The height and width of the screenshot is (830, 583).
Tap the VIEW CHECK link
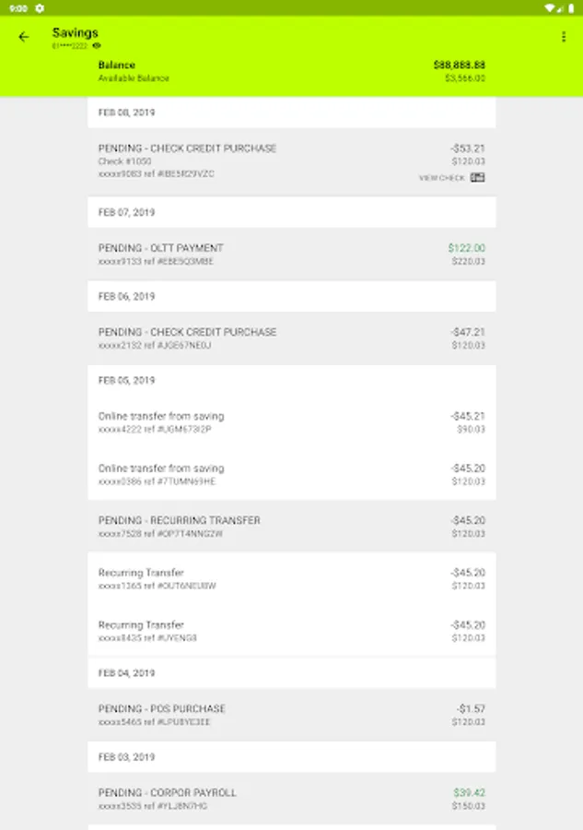442,178
